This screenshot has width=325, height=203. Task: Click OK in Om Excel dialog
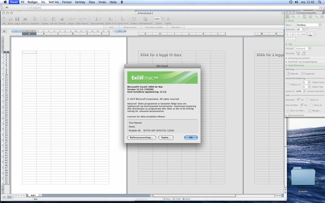[191, 138]
